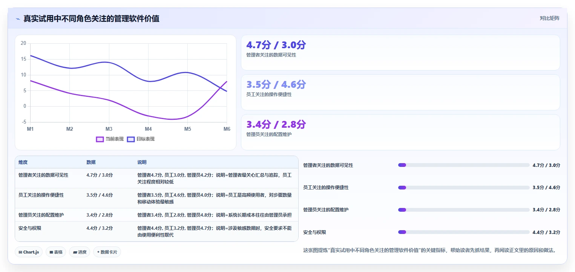
Task: Click the title 真实试用中不同角色关注的管理软件价值
Action: pyautogui.click(x=91, y=18)
